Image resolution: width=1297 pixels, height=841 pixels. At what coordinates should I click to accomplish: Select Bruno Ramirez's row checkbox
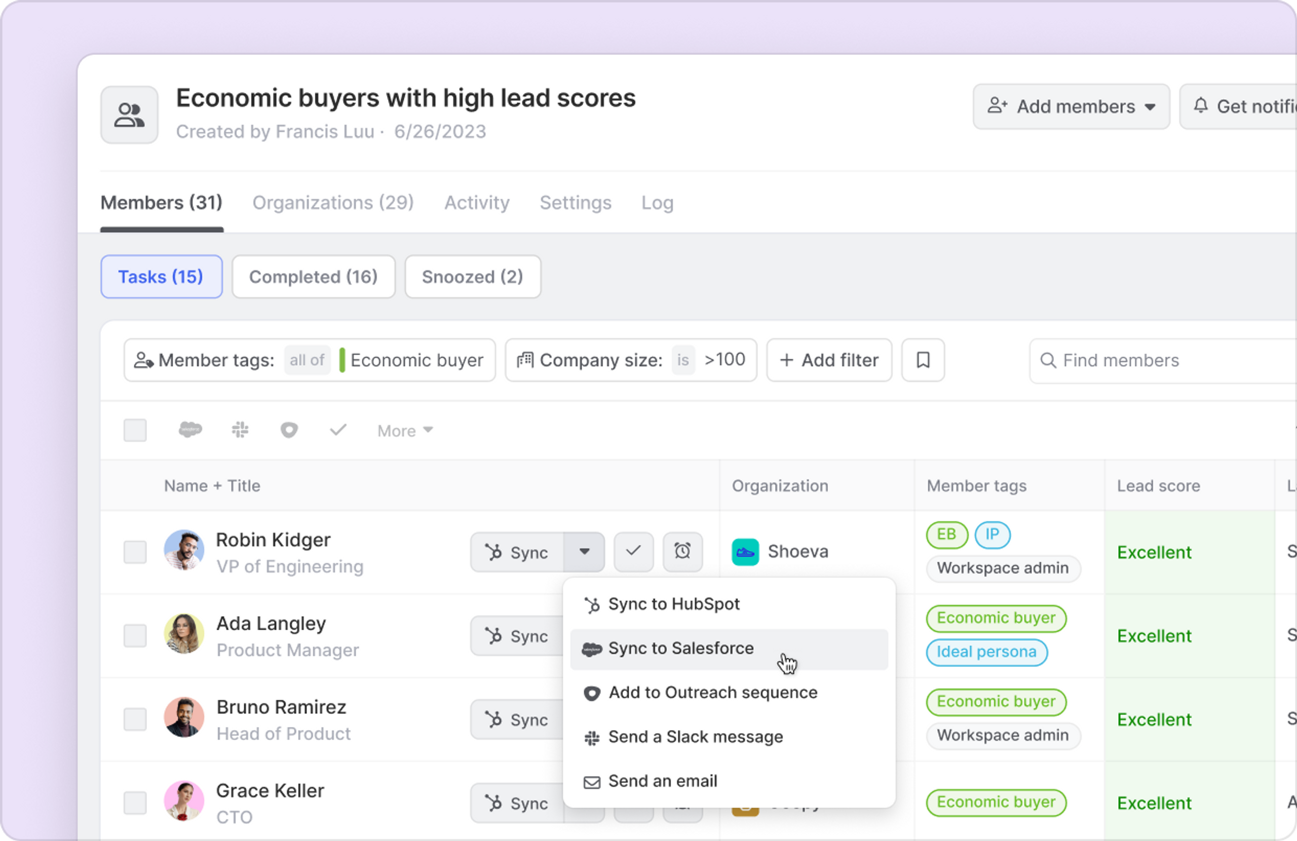135,719
